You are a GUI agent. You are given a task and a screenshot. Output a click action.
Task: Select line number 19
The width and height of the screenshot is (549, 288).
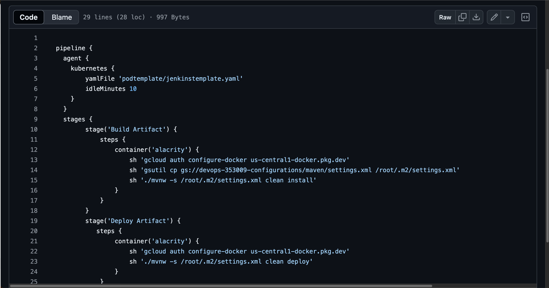[34, 221]
